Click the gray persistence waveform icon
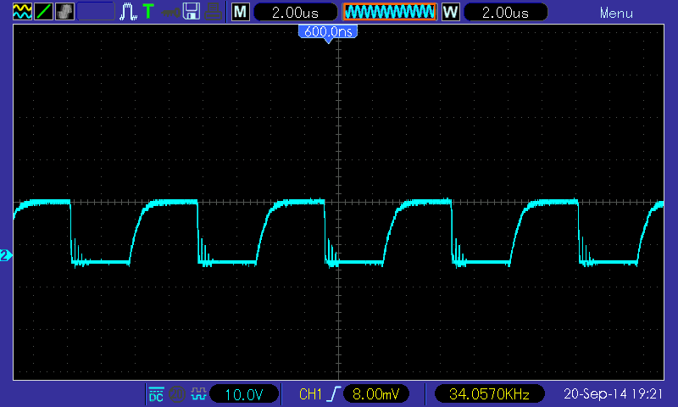This screenshot has width=678, height=407. [x=64, y=12]
